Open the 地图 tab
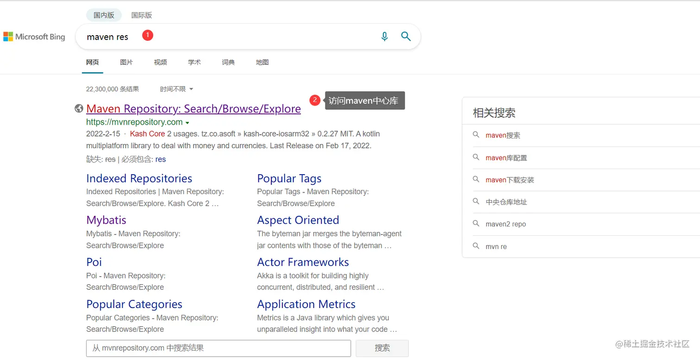Screen dimensions: 700x359 point(262,62)
